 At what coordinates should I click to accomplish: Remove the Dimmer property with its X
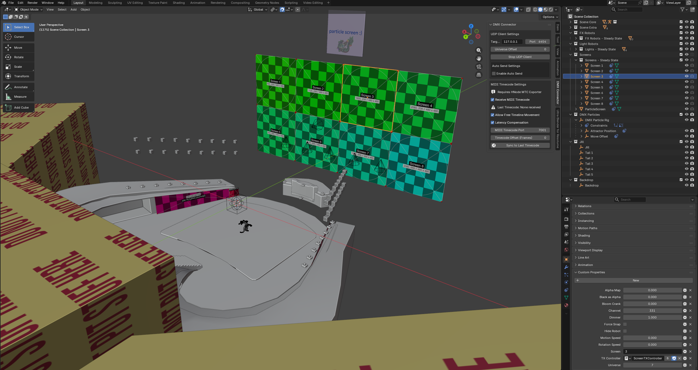pyautogui.click(x=690, y=317)
